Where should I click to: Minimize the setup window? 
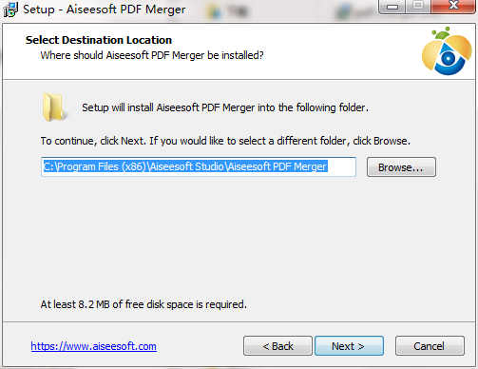[392, 7]
